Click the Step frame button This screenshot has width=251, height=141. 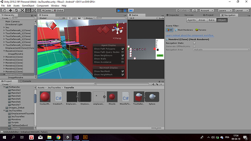tap(131, 11)
